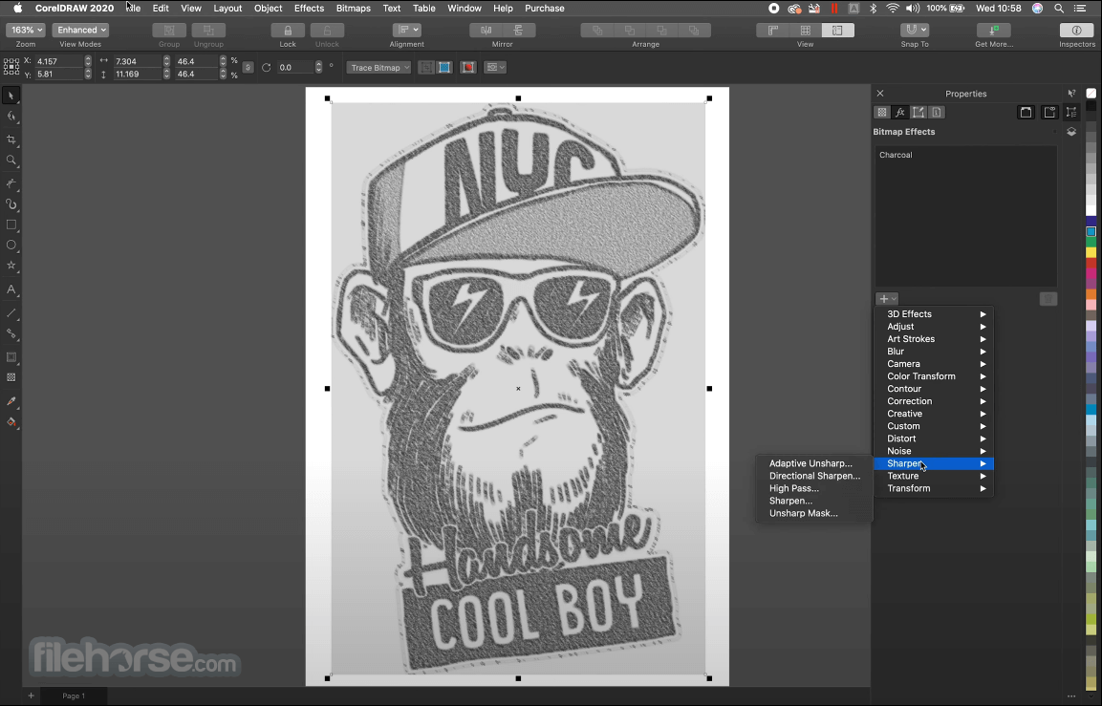Close the Properties panel
The image size is (1102, 706).
[x=880, y=94]
